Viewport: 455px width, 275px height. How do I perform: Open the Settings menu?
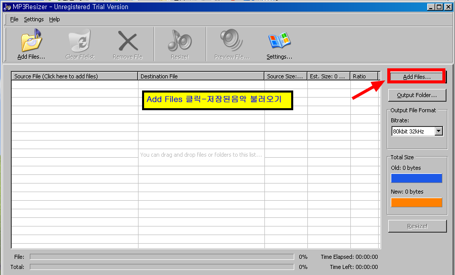34,19
